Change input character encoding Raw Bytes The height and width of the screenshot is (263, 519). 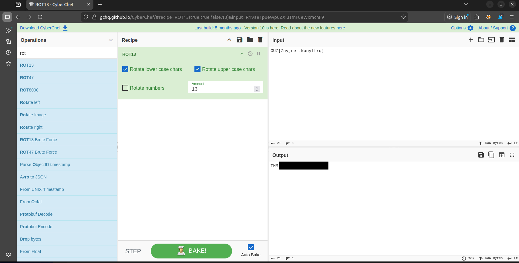491,143
